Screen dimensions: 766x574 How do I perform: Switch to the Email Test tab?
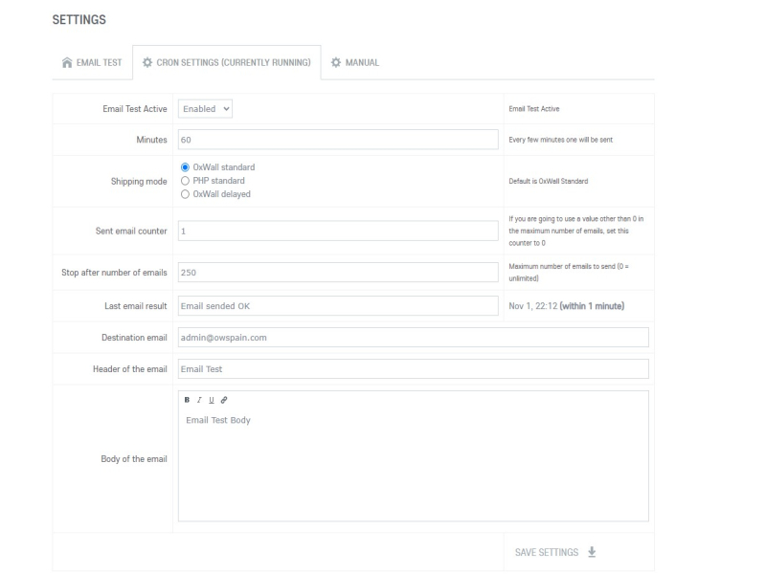[x=91, y=62]
